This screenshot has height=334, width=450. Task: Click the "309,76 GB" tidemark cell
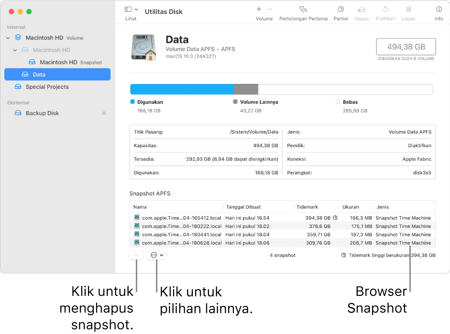318,243
